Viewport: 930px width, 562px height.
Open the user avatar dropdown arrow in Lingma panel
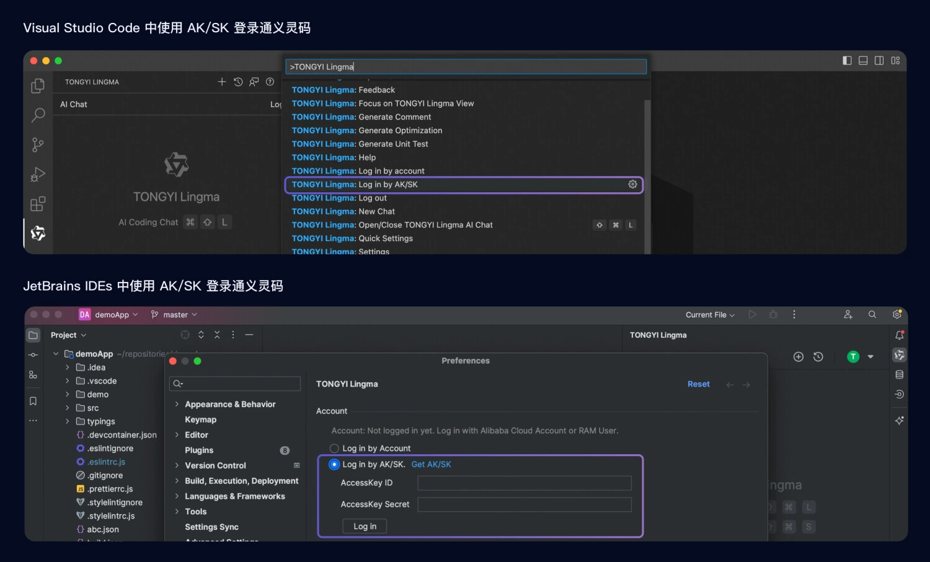(870, 357)
